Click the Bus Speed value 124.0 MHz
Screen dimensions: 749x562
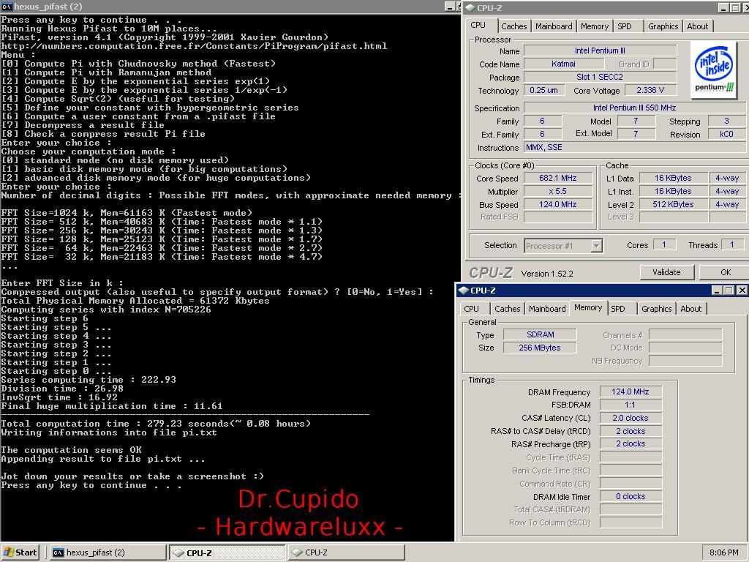(x=558, y=204)
